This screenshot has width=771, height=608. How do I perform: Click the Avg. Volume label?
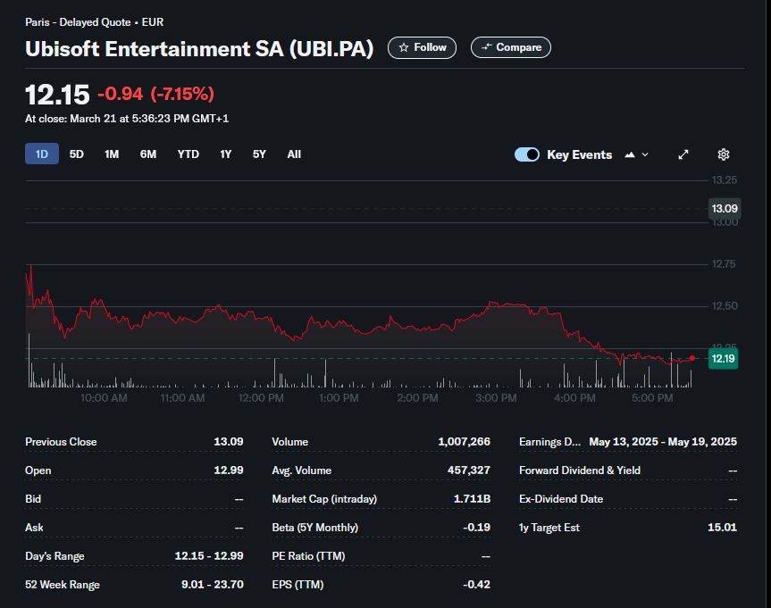(x=301, y=471)
